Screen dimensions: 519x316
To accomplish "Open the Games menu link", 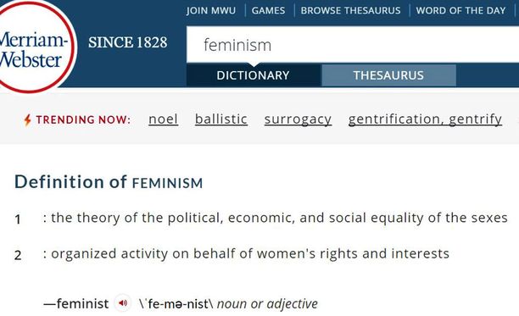I will pyautogui.click(x=268, y=10).
